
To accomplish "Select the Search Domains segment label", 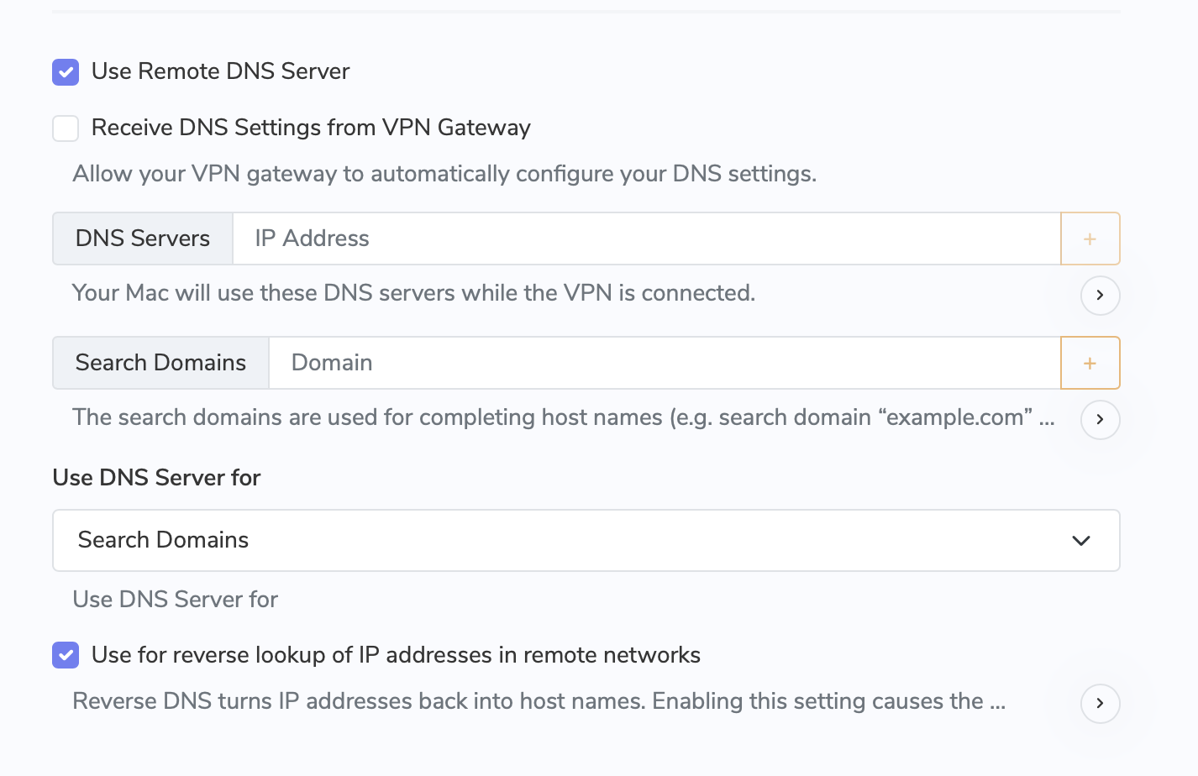I will tap(160, 363).
